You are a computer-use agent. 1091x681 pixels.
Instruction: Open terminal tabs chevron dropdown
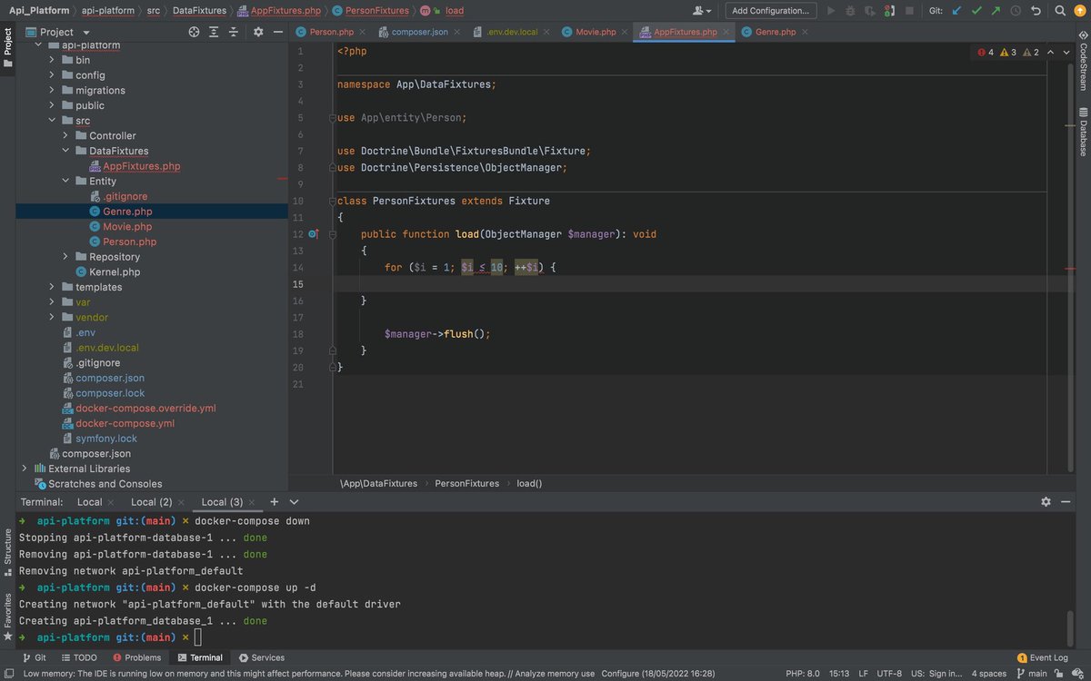click(294, 501)
